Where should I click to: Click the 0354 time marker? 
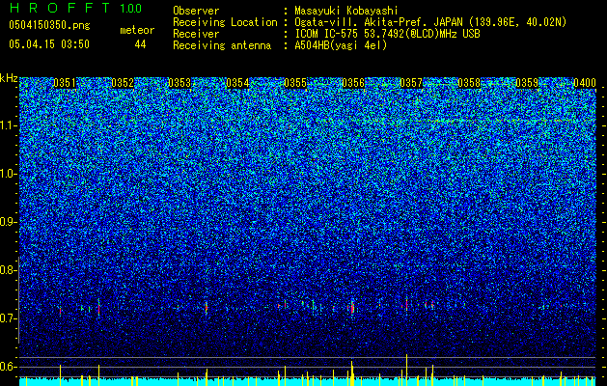237,83
